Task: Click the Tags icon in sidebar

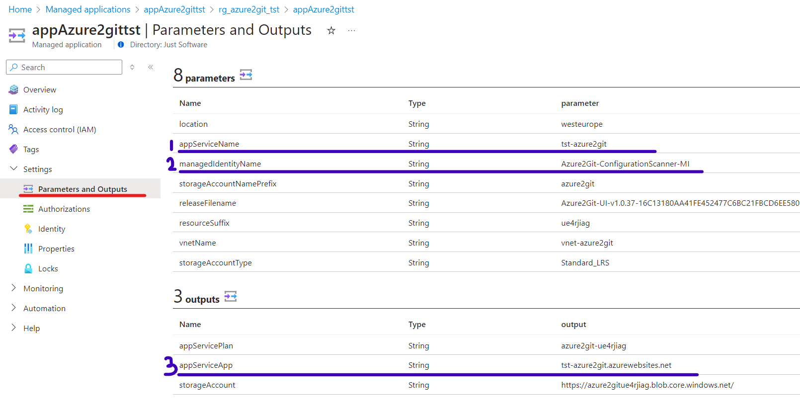Action: point(13,149)
